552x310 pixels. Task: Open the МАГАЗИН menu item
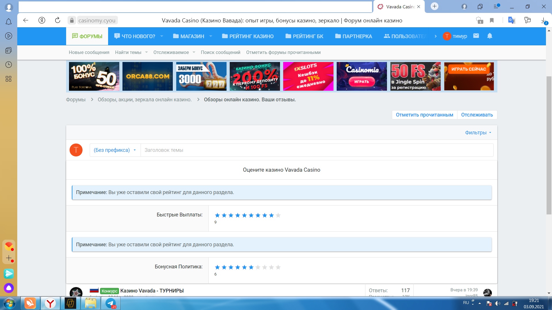point(189,36)
